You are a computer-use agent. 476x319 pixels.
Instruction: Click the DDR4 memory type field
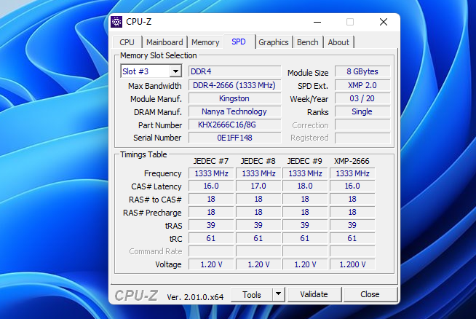tap(234, 71)
